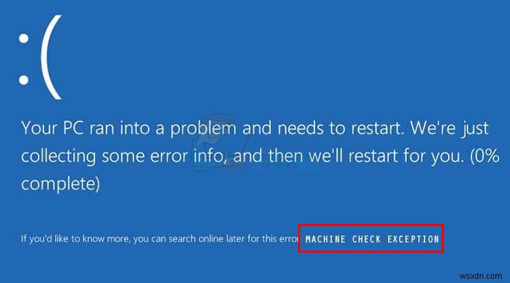Click "Your PC ran into a problem" text
This screenshot has height=283, width=510.
129,128
